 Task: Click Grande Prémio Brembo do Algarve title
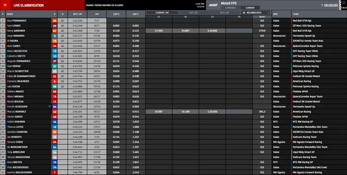point(105,5)
